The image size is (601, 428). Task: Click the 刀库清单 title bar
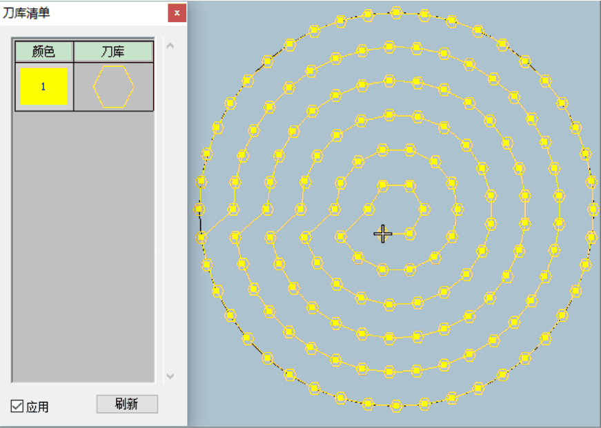click(83, 13)
